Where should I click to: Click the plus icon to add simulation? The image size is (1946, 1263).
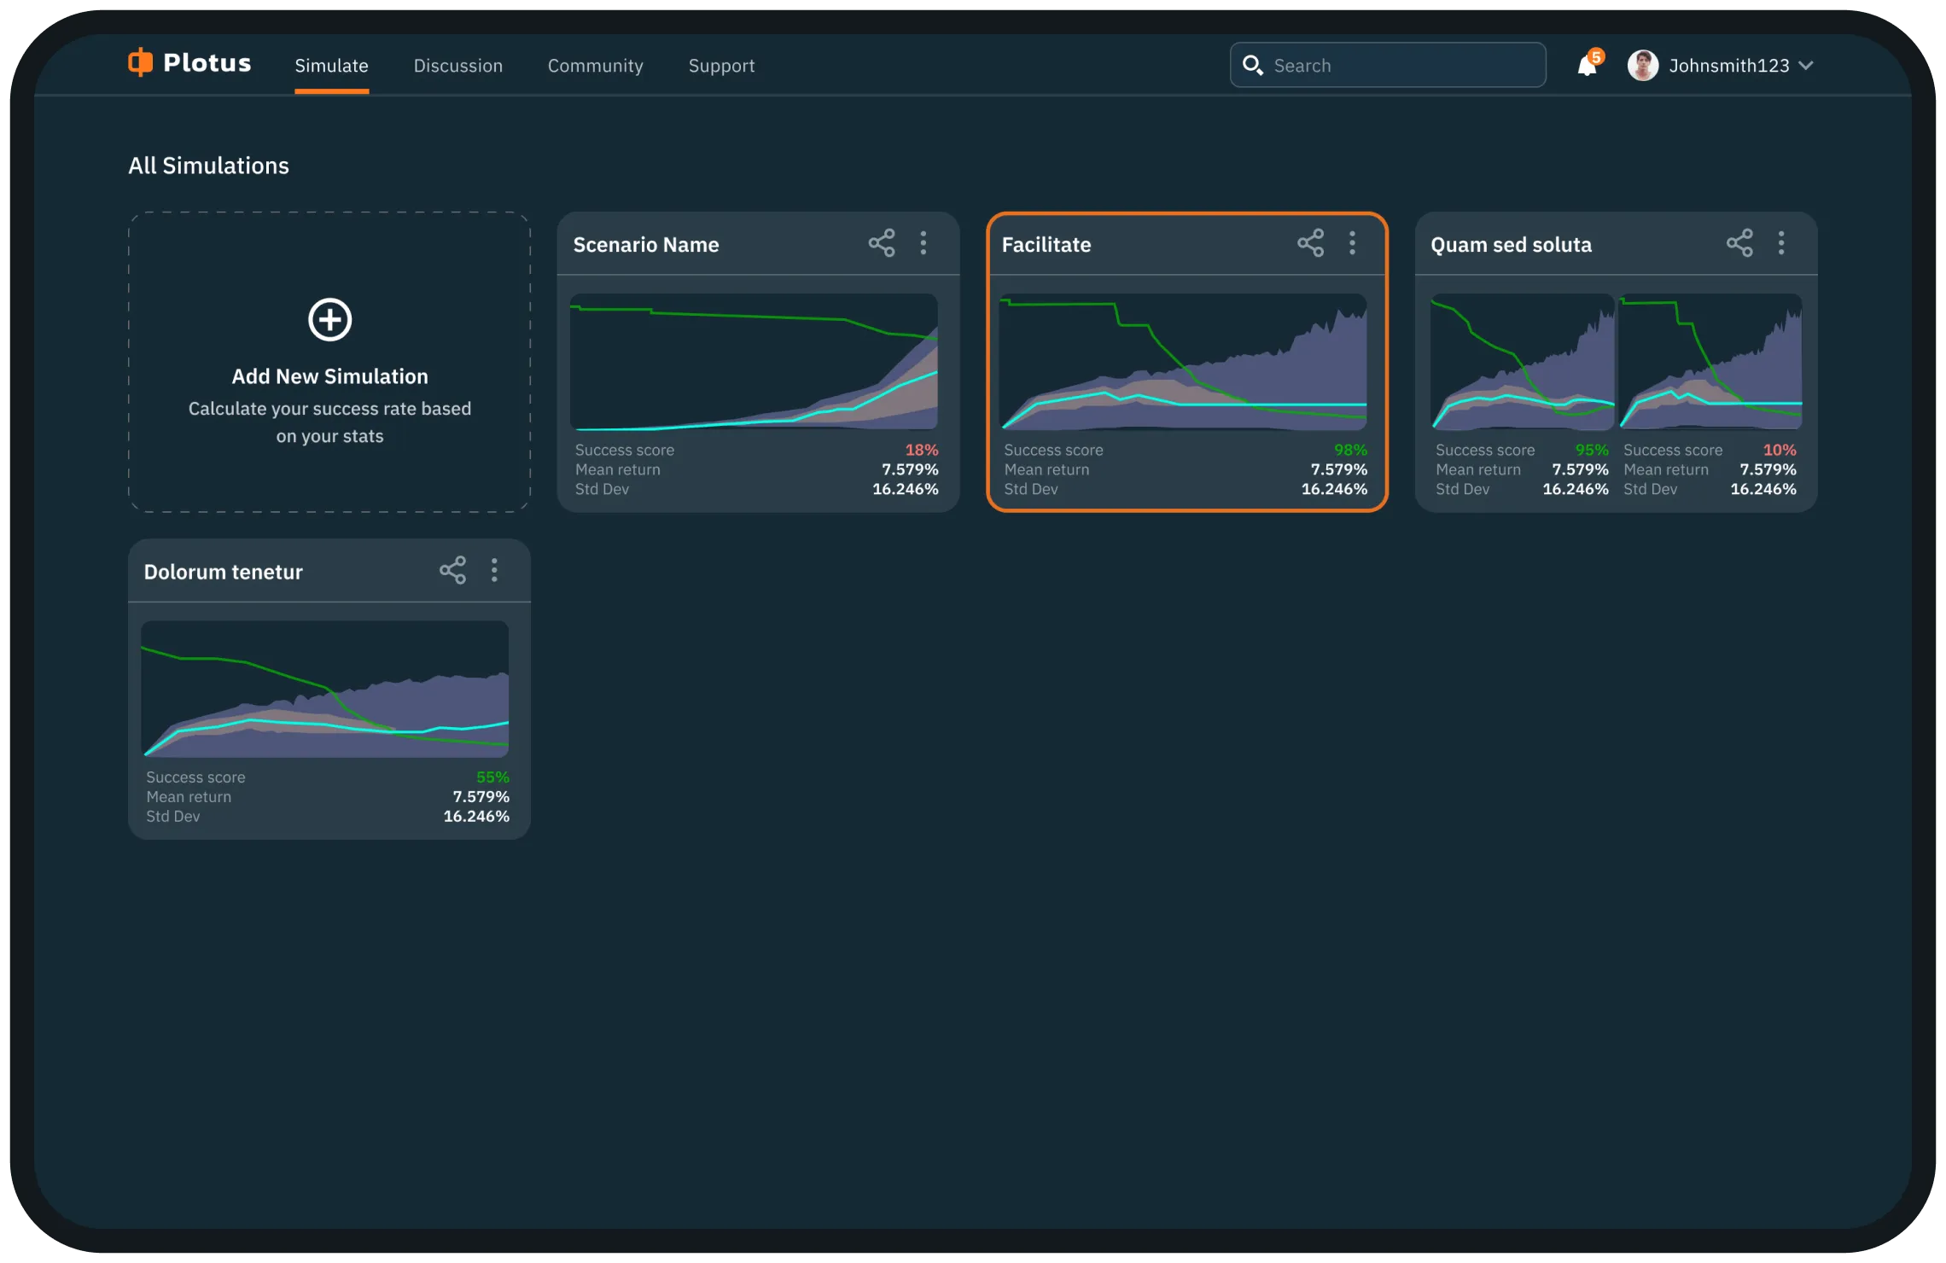point(329,320)
